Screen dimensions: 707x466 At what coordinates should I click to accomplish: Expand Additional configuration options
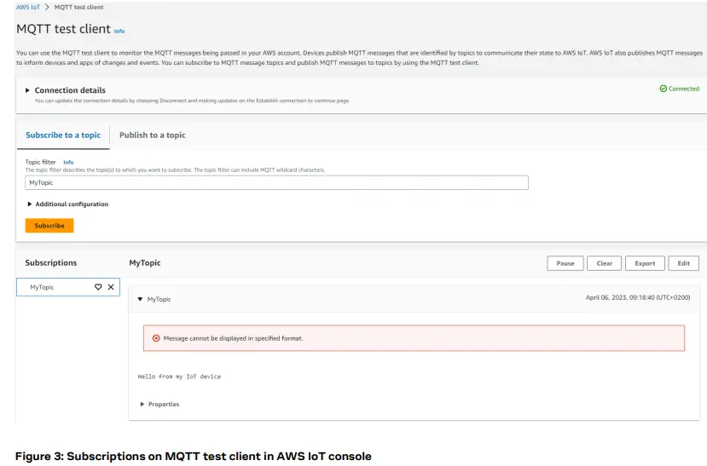click(x=30, y=204)
